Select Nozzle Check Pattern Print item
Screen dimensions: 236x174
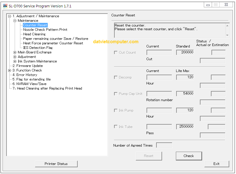[x=45, y=30]
